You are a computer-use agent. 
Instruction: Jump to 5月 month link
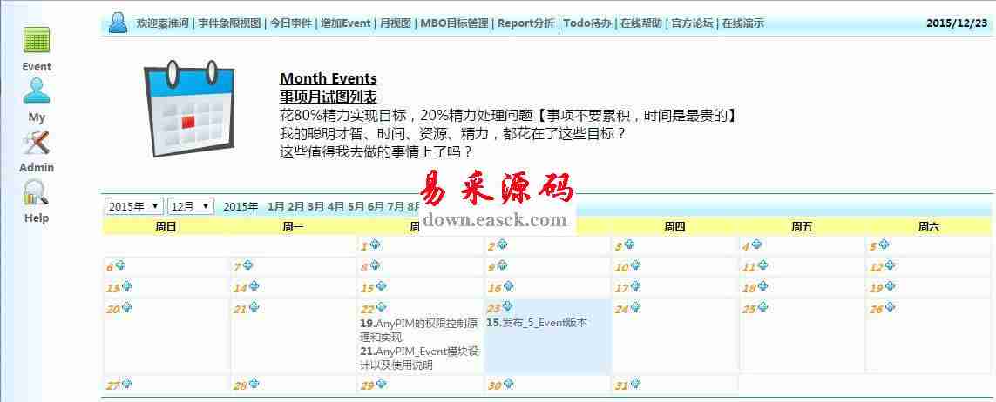coord(356,207)
